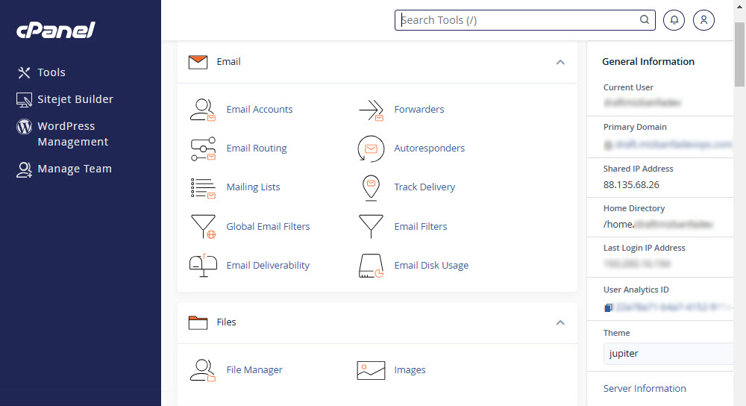Click the Images picture icon
This screenshot has width=746, height=406.
(371, 370)
